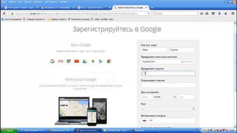This screenshot has width=237, height=133.
Task: Click the Google Maps product icon
Action: (69, 61)
